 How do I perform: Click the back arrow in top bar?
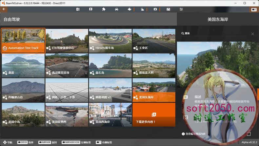(x=4, y=9)
